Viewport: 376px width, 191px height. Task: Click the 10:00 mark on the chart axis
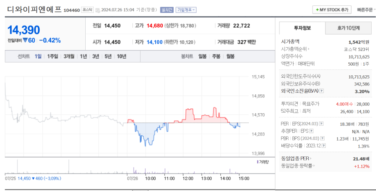pyautogui.click(x=151, y=178)
